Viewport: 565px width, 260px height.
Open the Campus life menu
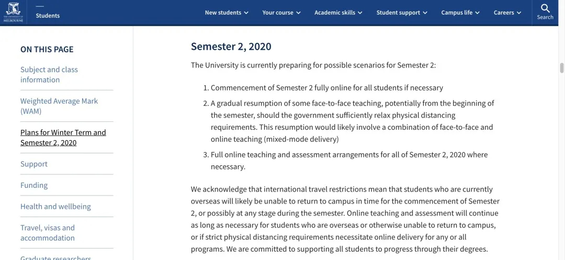click(x=460, y=13)
